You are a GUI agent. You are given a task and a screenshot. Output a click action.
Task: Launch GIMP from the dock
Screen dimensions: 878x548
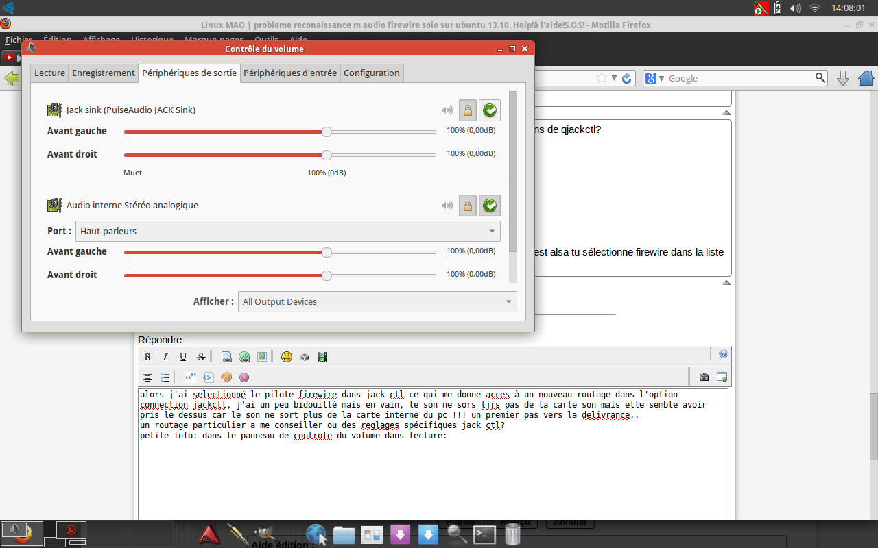click(x=263, y=534)
